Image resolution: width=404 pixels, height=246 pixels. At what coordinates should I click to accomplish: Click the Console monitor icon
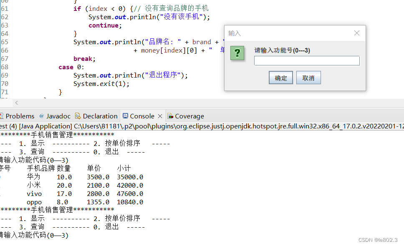(x=125, y=116)
